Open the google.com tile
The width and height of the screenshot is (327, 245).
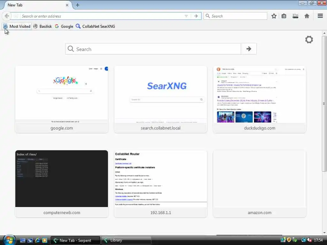62,100
